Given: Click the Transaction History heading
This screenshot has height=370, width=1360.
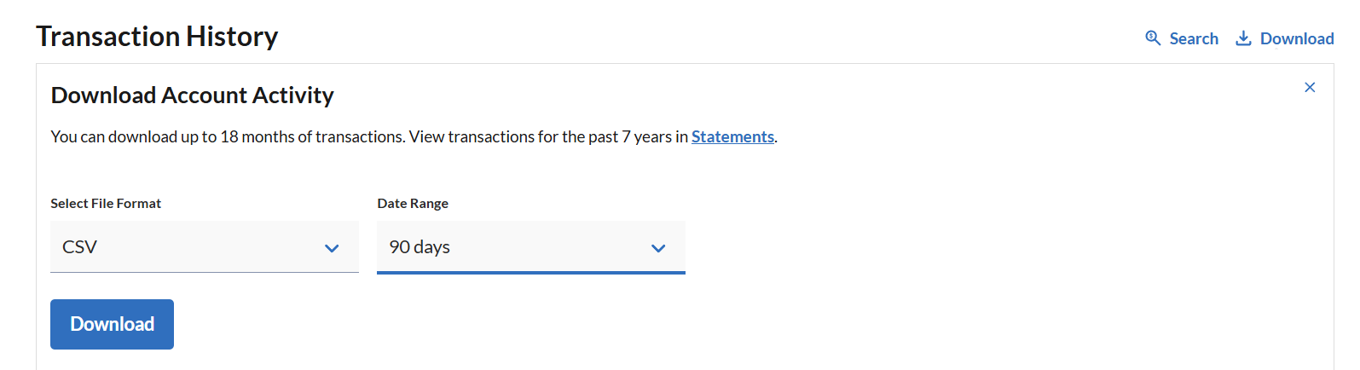Looking at the screenshot, I should (157, 37).
